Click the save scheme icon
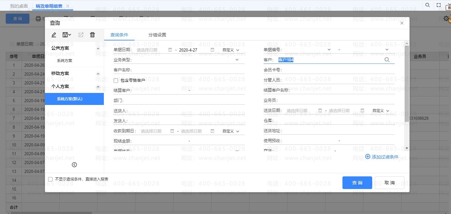 tap(65, 35)
